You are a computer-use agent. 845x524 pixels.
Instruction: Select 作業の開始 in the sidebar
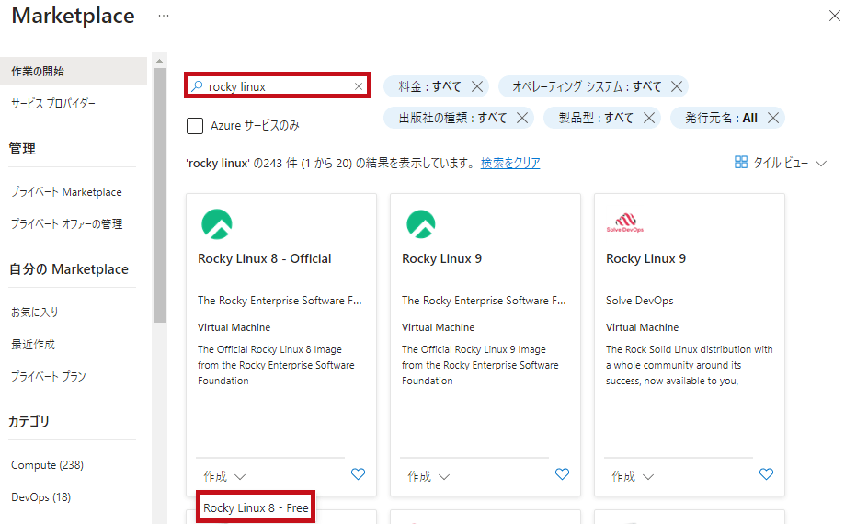click(x=74, y=71)
